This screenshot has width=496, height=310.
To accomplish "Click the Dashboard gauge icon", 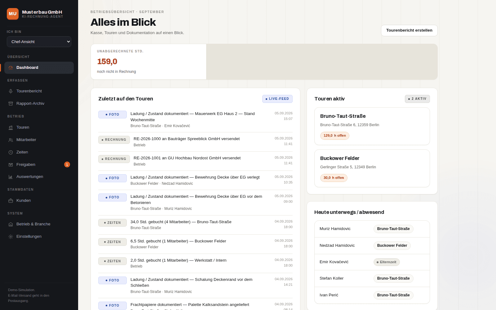I will click(11, 68).
